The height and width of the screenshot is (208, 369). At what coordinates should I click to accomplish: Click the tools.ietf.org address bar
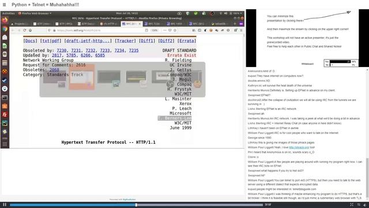click(x=96, y=30)
